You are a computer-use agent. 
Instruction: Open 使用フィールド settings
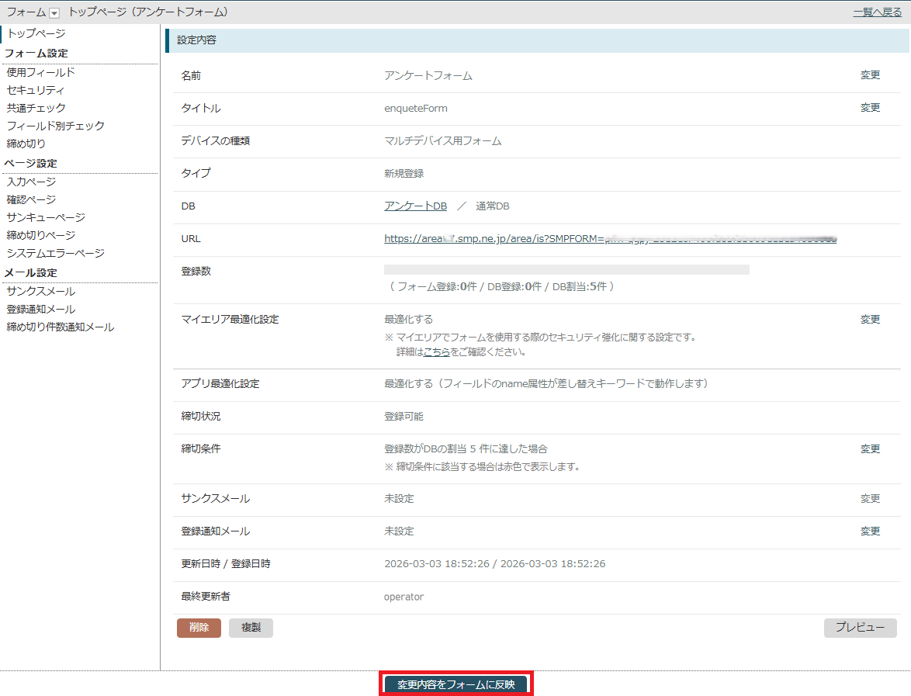[40, 72]
